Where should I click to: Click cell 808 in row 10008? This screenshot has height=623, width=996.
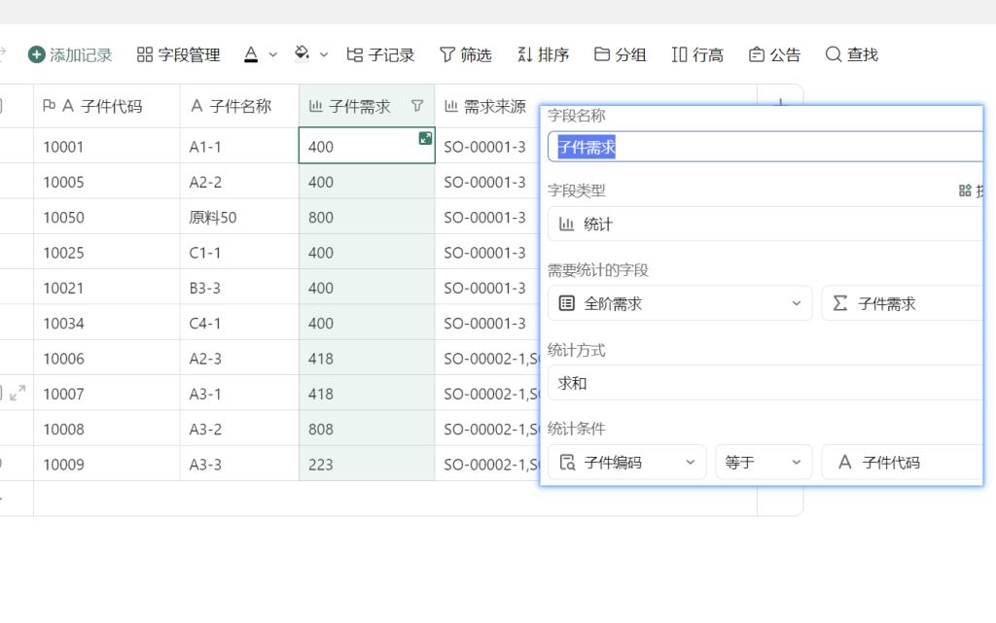pos(367,430)
